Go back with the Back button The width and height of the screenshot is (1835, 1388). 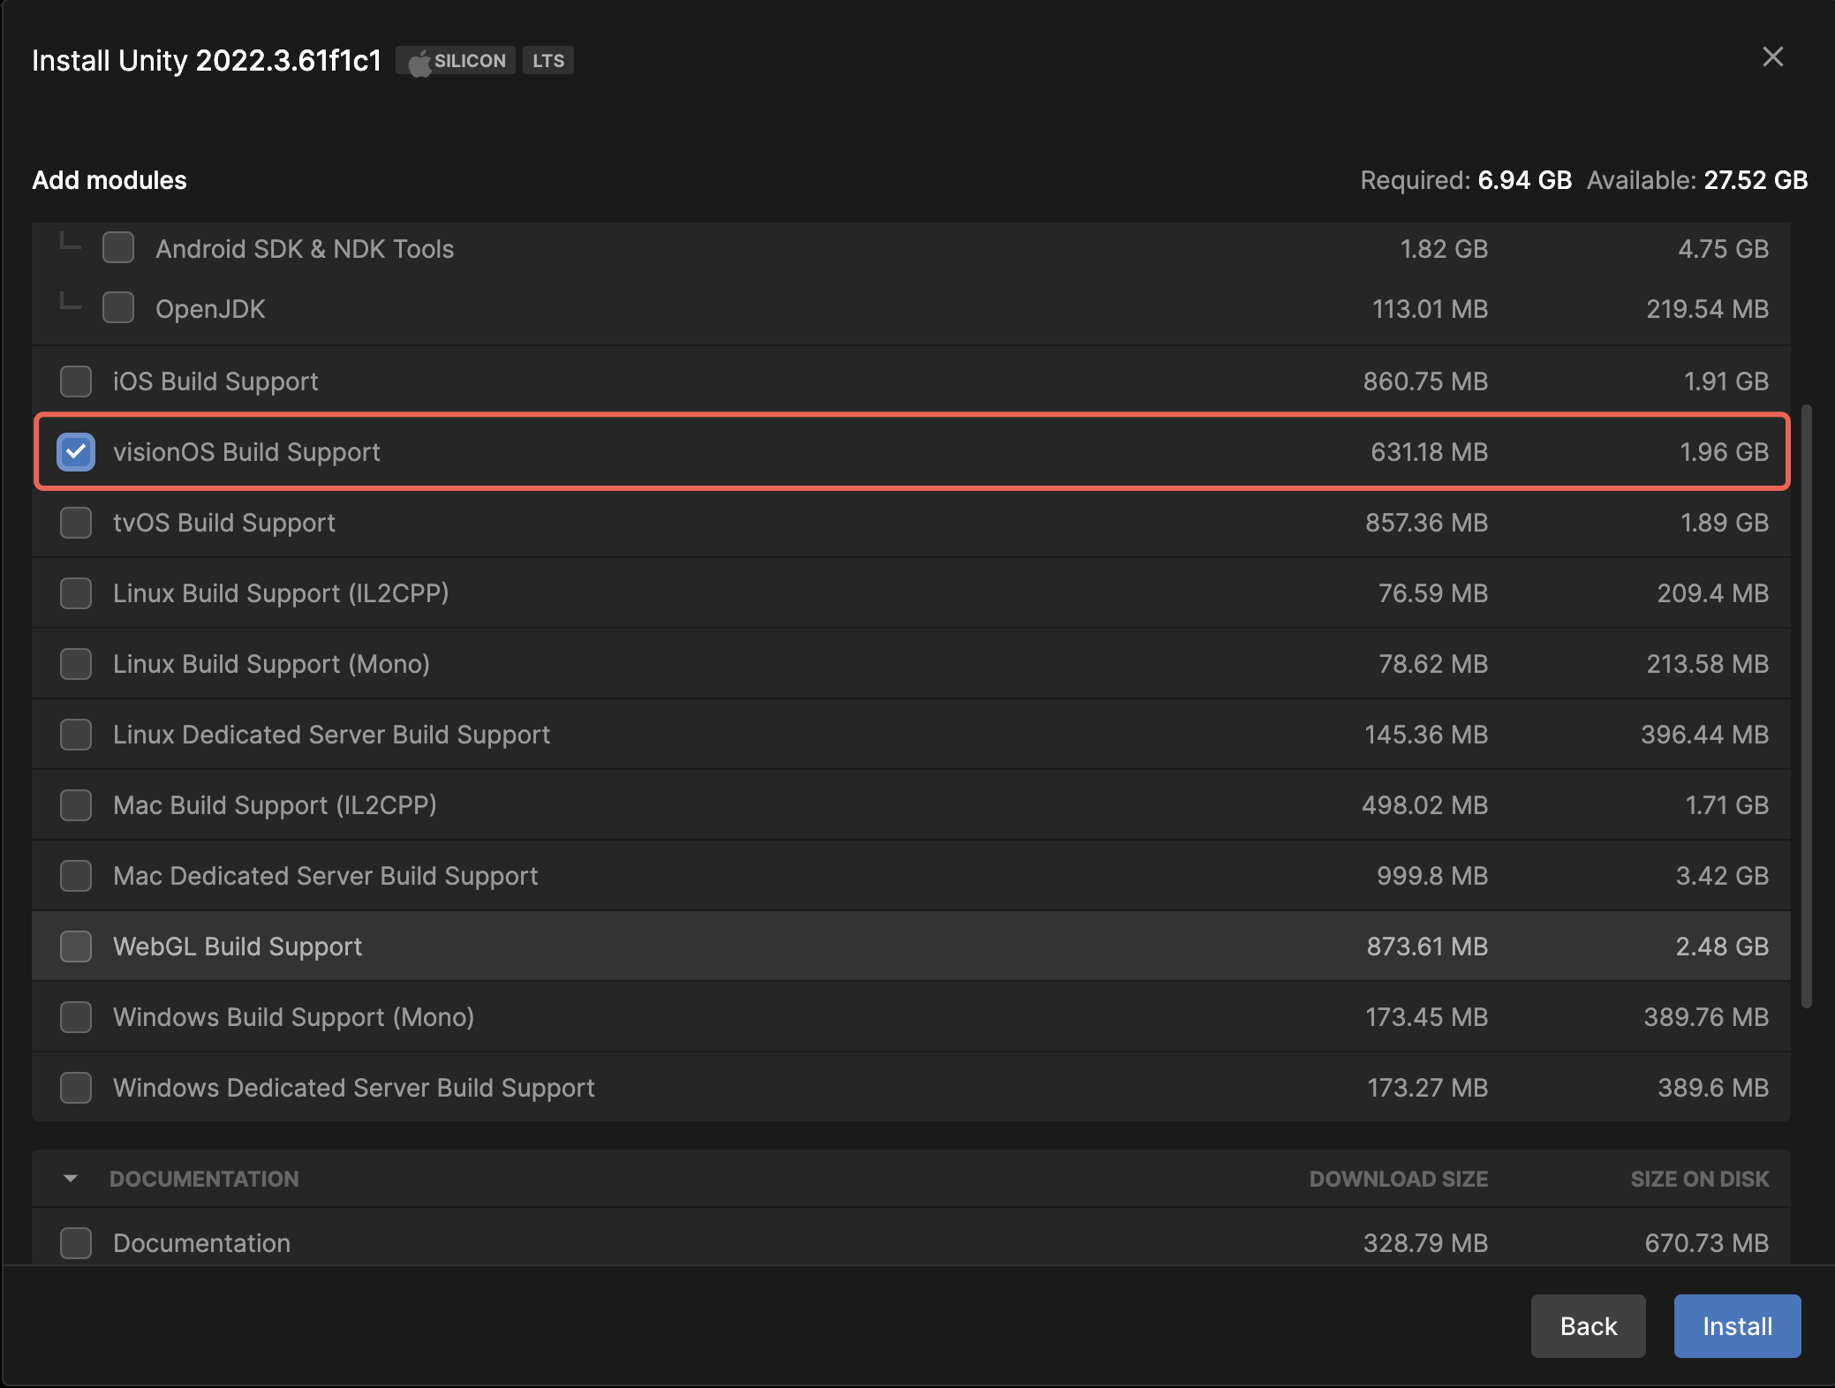(1588, 1325)
